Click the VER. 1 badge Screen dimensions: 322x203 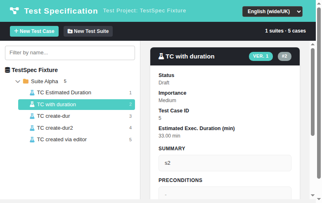261,56
